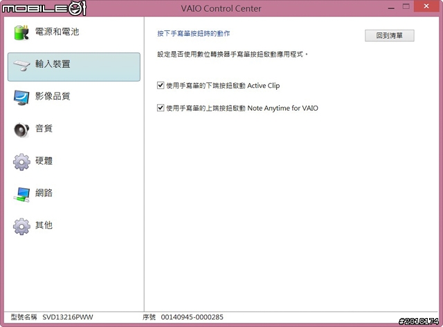Click the gear icon next to 其他
Viewport: 443px width, 327px height.
click(x=21, y=226)
